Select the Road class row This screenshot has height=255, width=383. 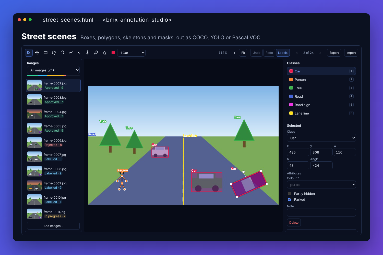pyautogui.click(x=321, y=96)
